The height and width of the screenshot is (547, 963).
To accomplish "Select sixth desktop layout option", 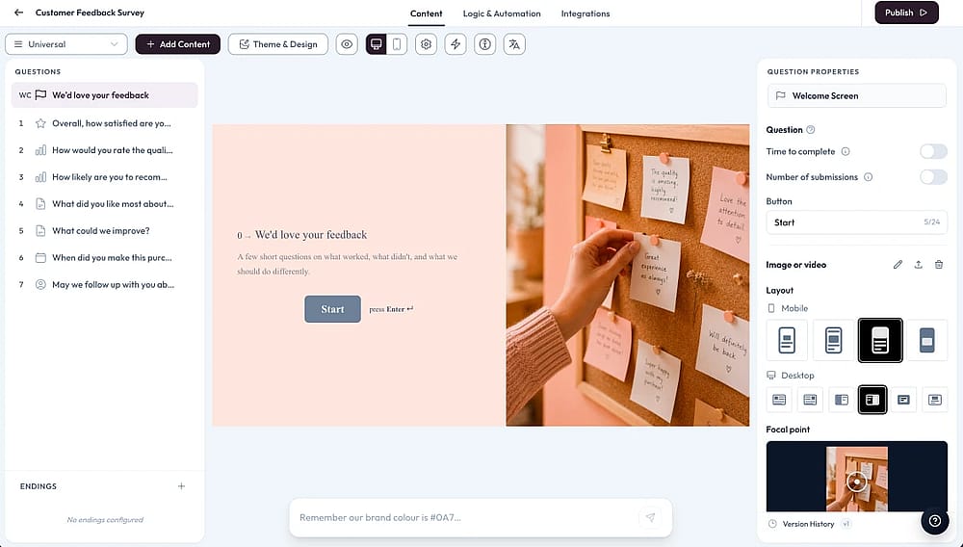I will [935, 400].
